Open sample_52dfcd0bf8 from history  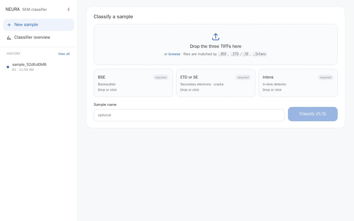coord(39,67)
